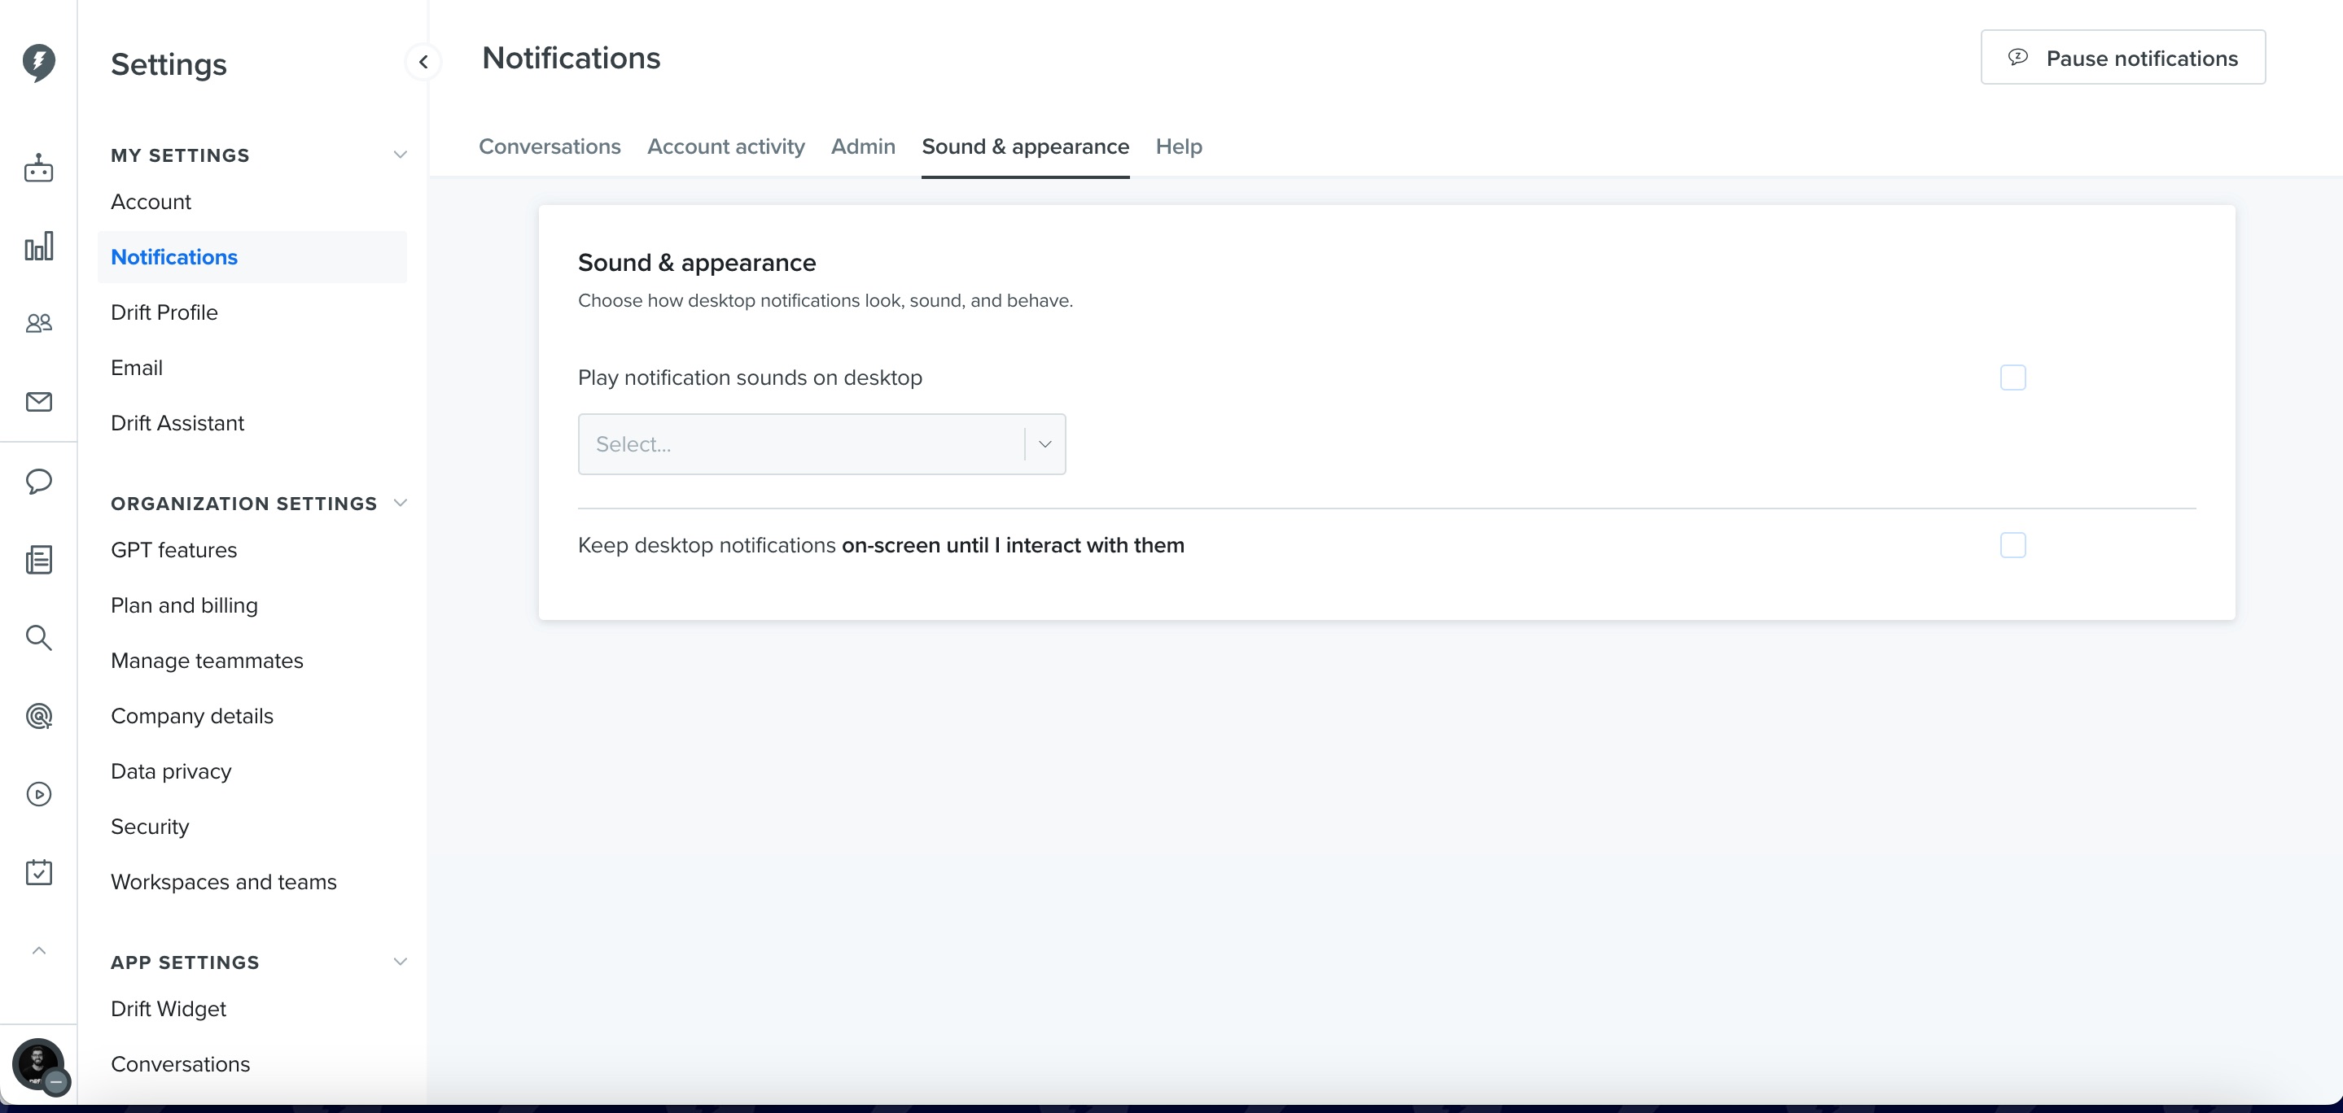Switch to the Help tab
The height and width of the screenshot is (1113, 2343).
(1179, 146)
